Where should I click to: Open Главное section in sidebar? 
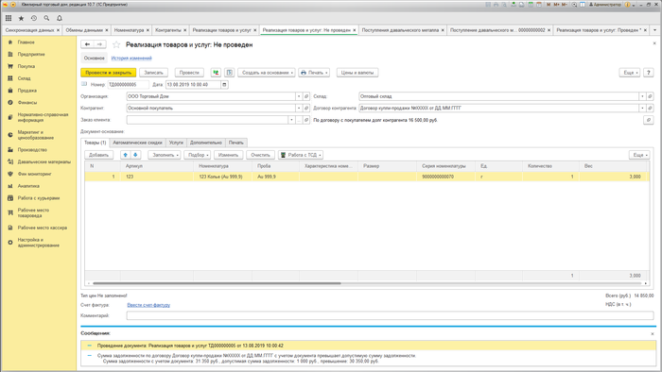click(x=26, y=42)
